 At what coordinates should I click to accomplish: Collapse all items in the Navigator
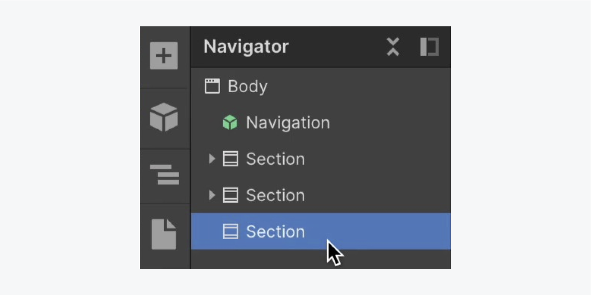click(x=393, y=47)
